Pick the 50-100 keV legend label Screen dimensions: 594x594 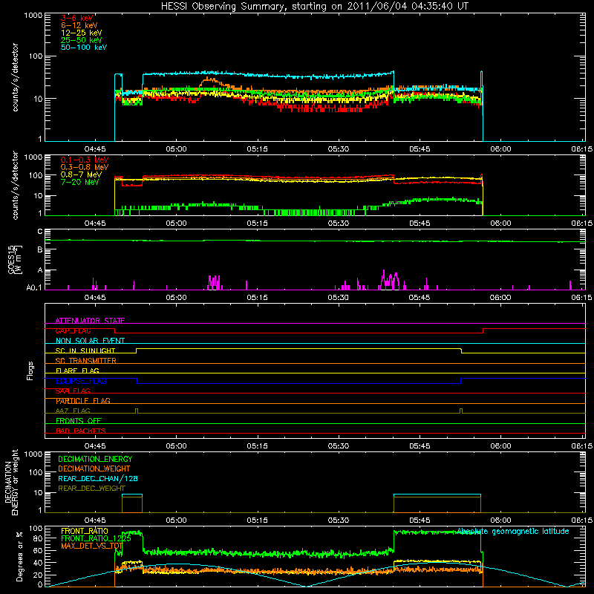(84, 48)
